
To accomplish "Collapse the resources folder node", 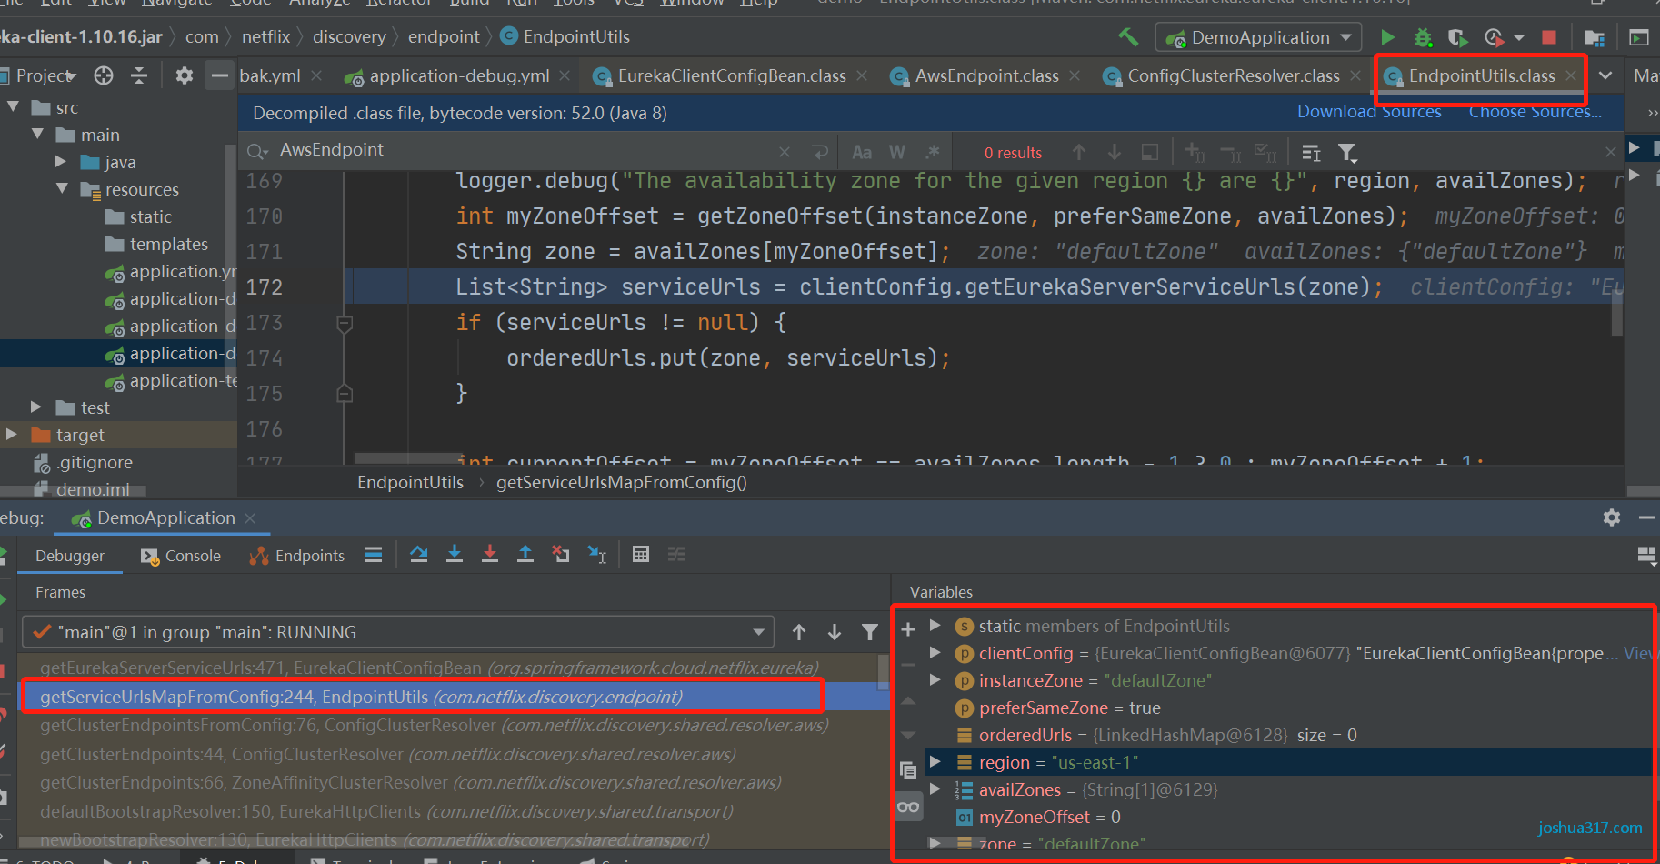I will pos(62,189).
